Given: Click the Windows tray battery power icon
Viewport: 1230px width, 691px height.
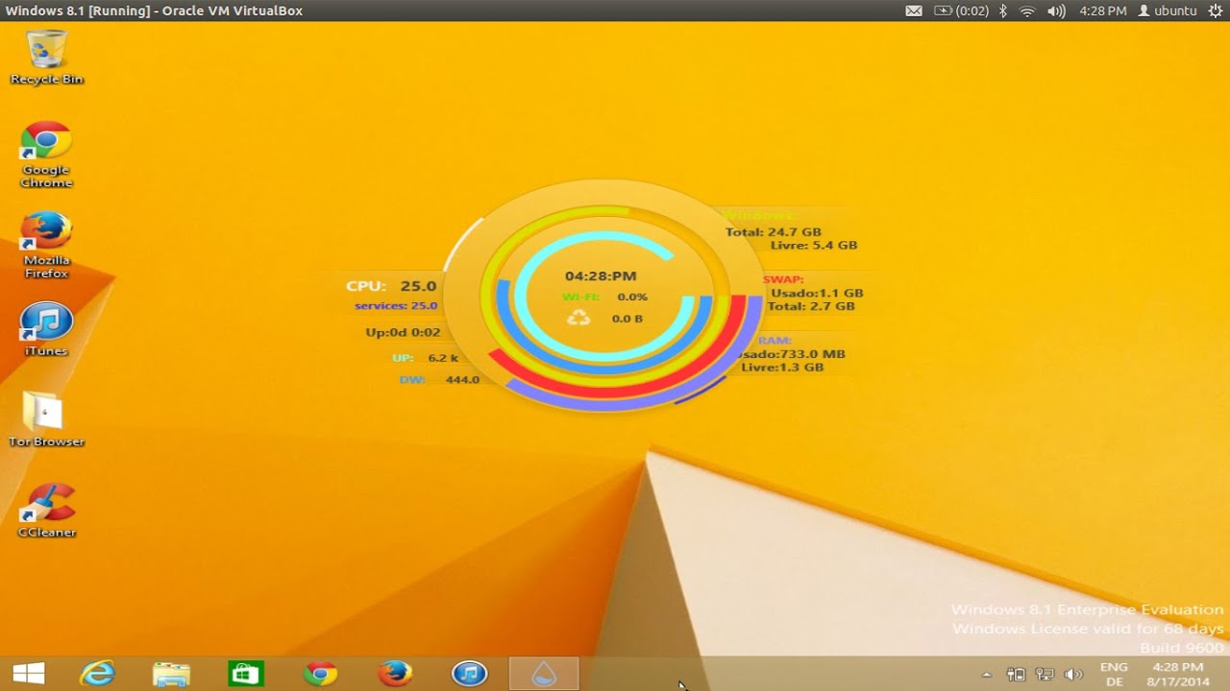Looking at the screenshot, I should click(1016, 675).
